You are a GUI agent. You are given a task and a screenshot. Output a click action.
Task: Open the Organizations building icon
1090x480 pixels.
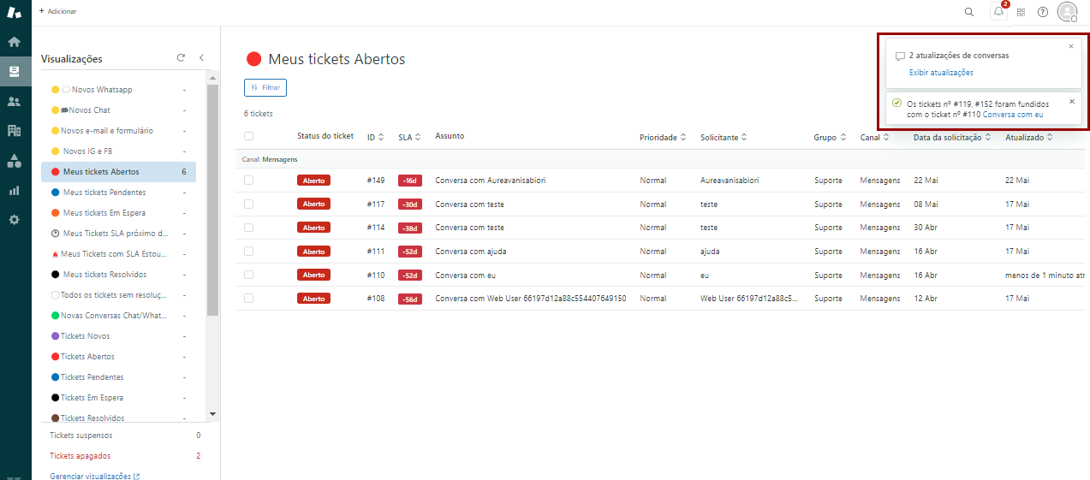14,131
